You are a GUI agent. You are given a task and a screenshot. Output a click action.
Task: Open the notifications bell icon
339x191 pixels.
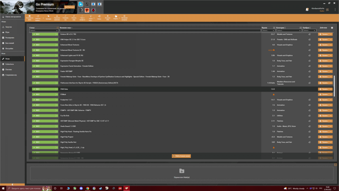307,9
